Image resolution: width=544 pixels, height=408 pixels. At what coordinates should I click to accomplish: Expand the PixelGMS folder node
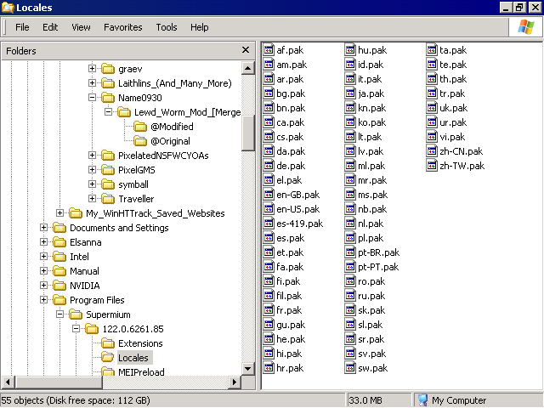[x=92, y=170]
